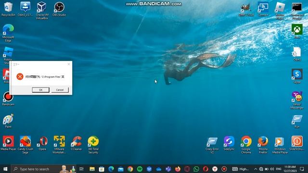The image size is (308, 173).
Task: Select Microsoft Edge desktop shortcut
Action: click(8, 33)
